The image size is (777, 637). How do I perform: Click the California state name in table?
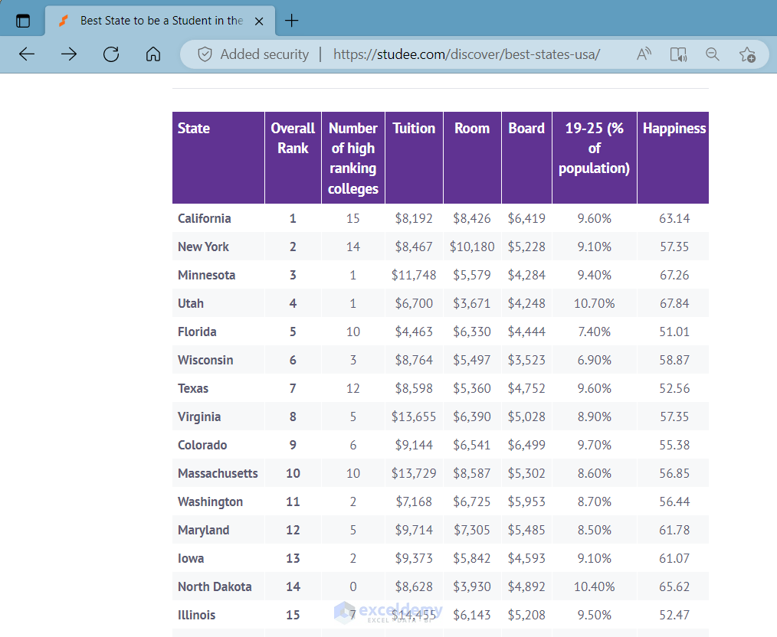204,218
